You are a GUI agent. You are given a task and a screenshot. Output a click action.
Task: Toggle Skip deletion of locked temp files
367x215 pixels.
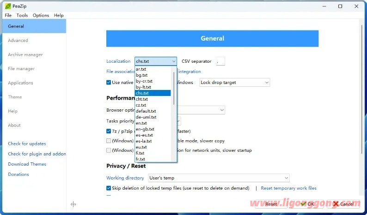tap(109, 188)
